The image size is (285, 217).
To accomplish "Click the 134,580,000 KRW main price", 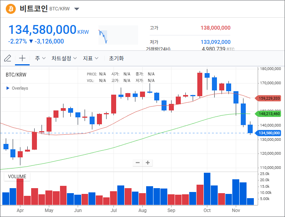I will (49, 30).
